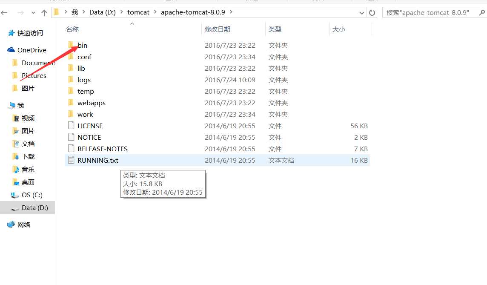Select the 我 breadcrumb segment
Viewport: 487px width, 285px height.
(74, 12)
